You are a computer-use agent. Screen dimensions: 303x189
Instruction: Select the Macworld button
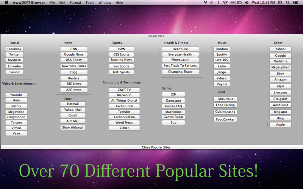pos(124,95)
